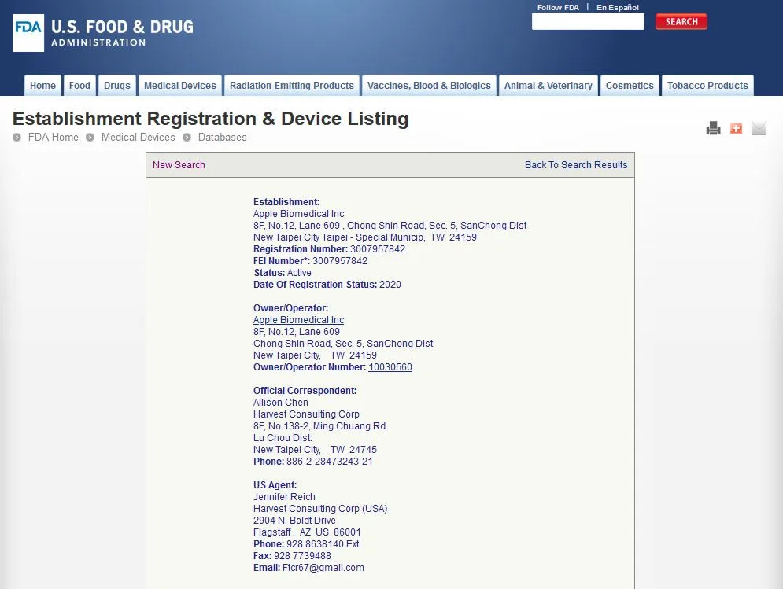
Task: Click the New Search link
Action: pyautogui.click(x=179, y=164)
